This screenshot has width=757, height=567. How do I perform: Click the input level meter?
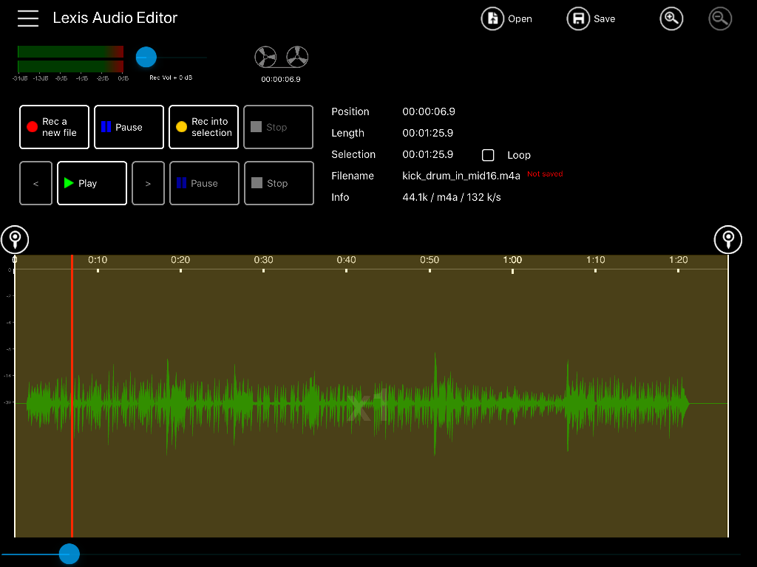pyautogui.click(x=70, y=59)
